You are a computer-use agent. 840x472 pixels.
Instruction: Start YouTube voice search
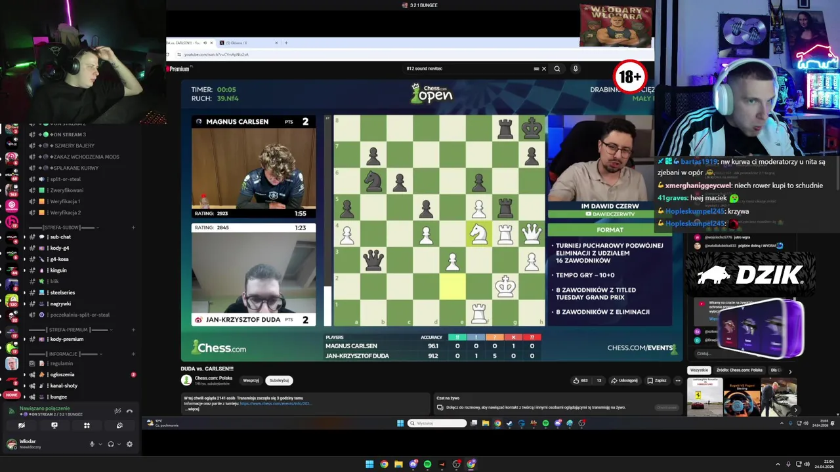[x=576, y=69]
